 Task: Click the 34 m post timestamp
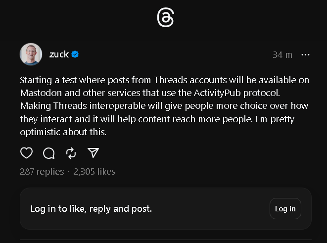282,54
